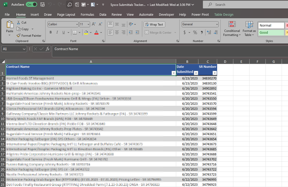Screen dimensions: 288x187
Task: Switch to the Table Design tab
Action: coord(224,14)
